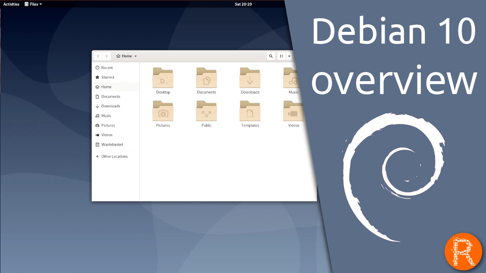The width and height of the screenshot is (486, 273).
Task: Open Other Locations in the sidebar
Action: point(115,156)
